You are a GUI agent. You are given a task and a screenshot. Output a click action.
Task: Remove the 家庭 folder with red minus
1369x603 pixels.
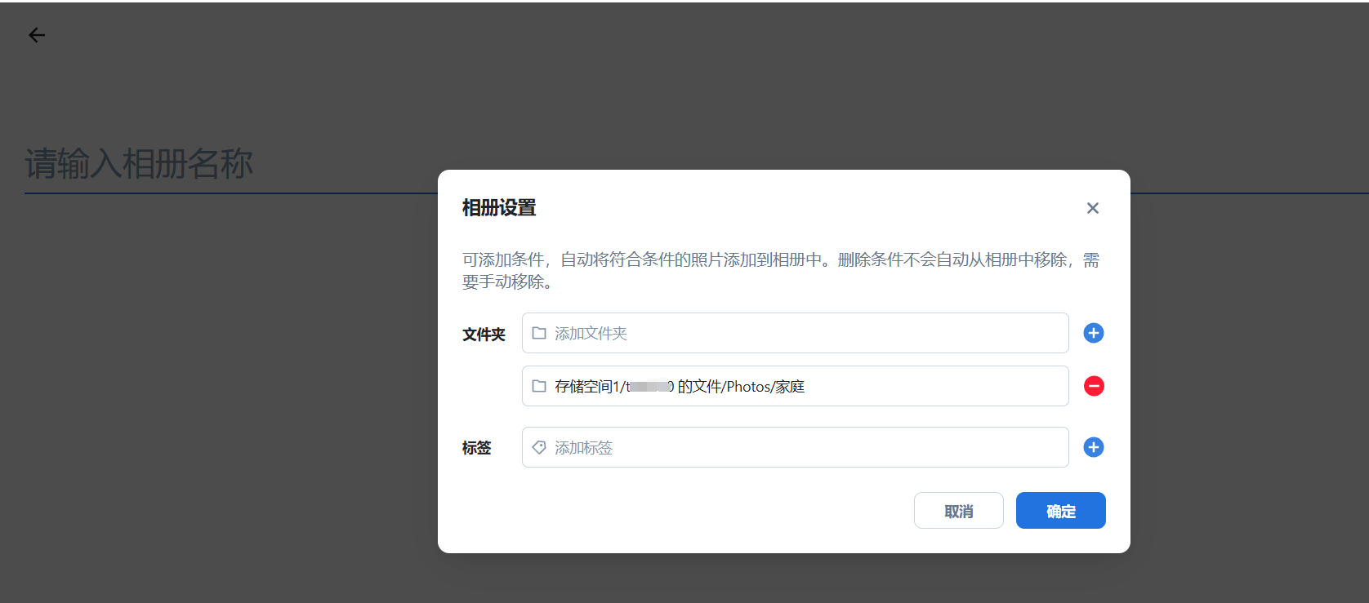[x=1094, y=386]
